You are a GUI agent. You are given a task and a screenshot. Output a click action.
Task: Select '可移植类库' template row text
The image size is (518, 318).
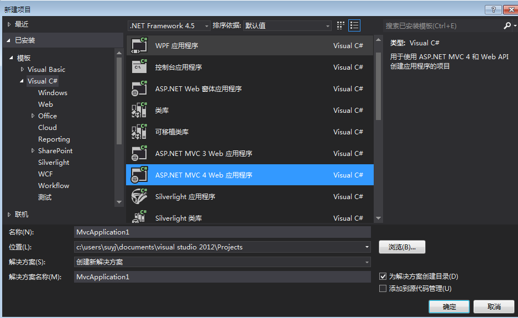[172, 132]
